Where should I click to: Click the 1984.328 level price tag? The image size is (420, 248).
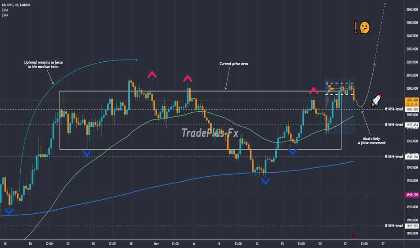[412, 110]
